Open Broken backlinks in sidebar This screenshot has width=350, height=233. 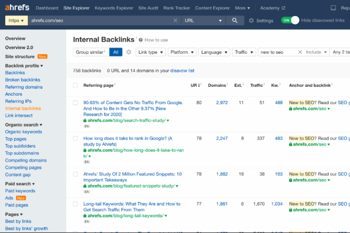point(23,80)
